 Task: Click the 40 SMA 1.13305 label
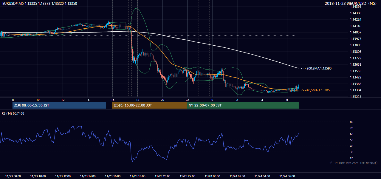click(315, 90)
